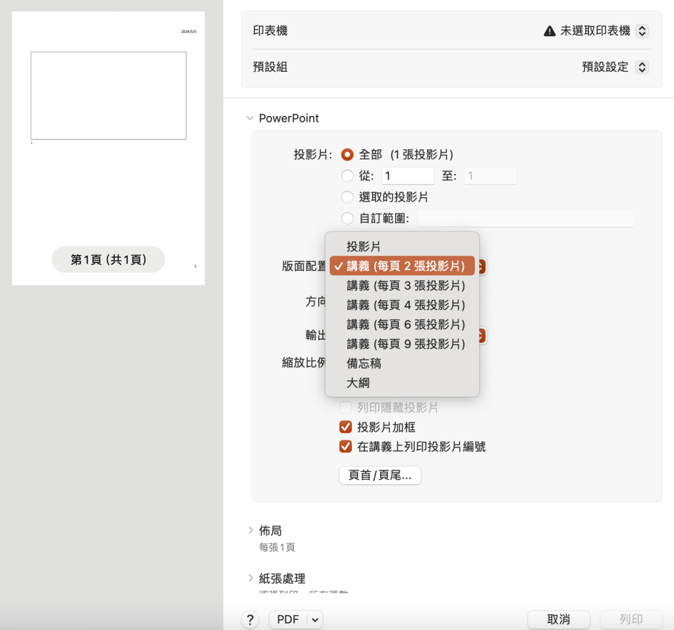This screenshot has width=674, height=630.
Task: Open the 印表機 printer selector popup
Action: (x=643, y=31)
